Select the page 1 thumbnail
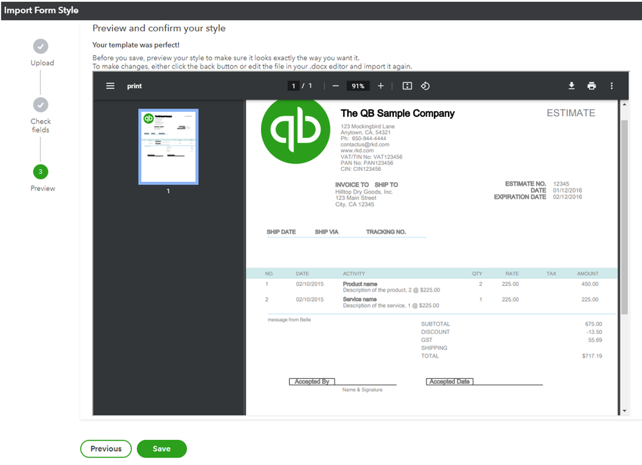 168,146
